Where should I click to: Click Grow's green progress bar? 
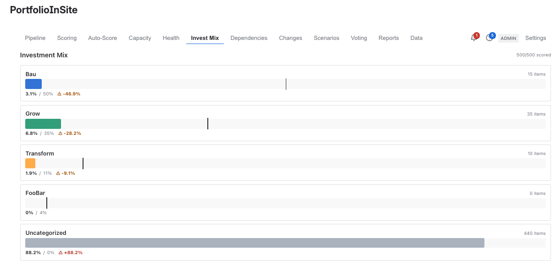pyautogui.click(x=43, y=123)
